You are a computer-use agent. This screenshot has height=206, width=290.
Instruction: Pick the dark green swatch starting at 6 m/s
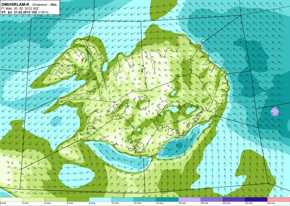click(78, 200)
